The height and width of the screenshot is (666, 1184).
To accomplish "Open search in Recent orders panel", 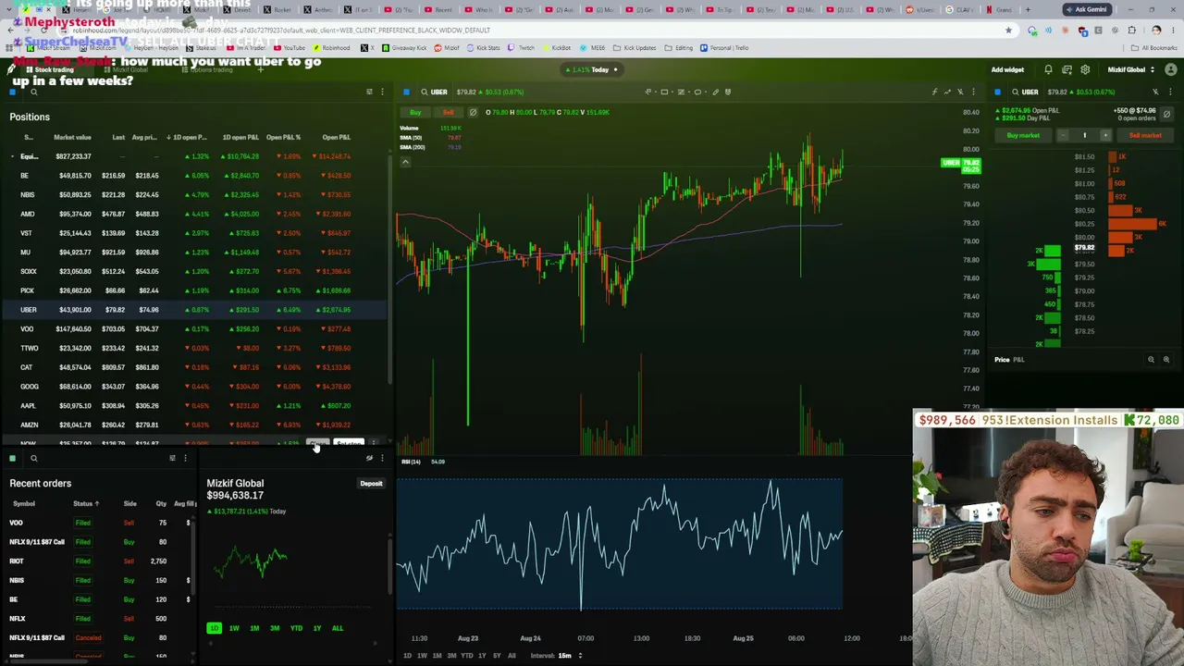I will [33, 458].
